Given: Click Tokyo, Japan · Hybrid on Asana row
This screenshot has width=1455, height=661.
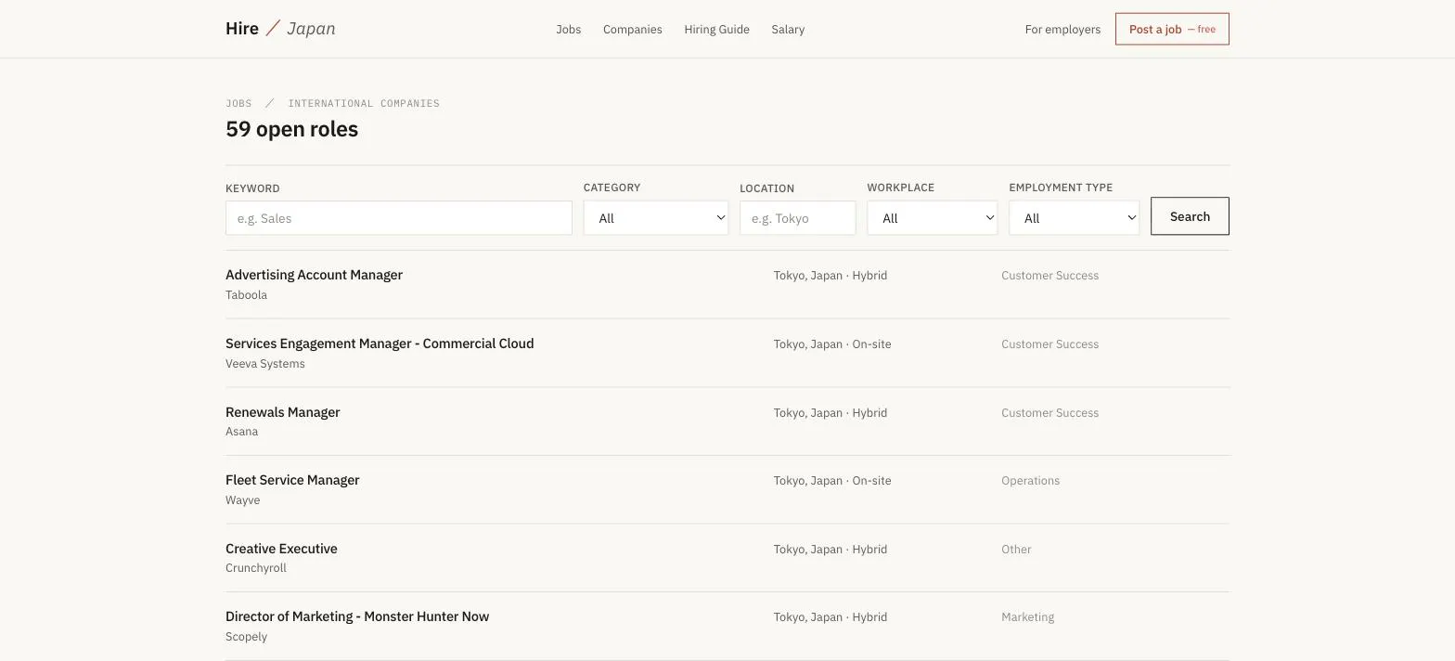Looking at the screenshot, I should click(x=831, y=413).
